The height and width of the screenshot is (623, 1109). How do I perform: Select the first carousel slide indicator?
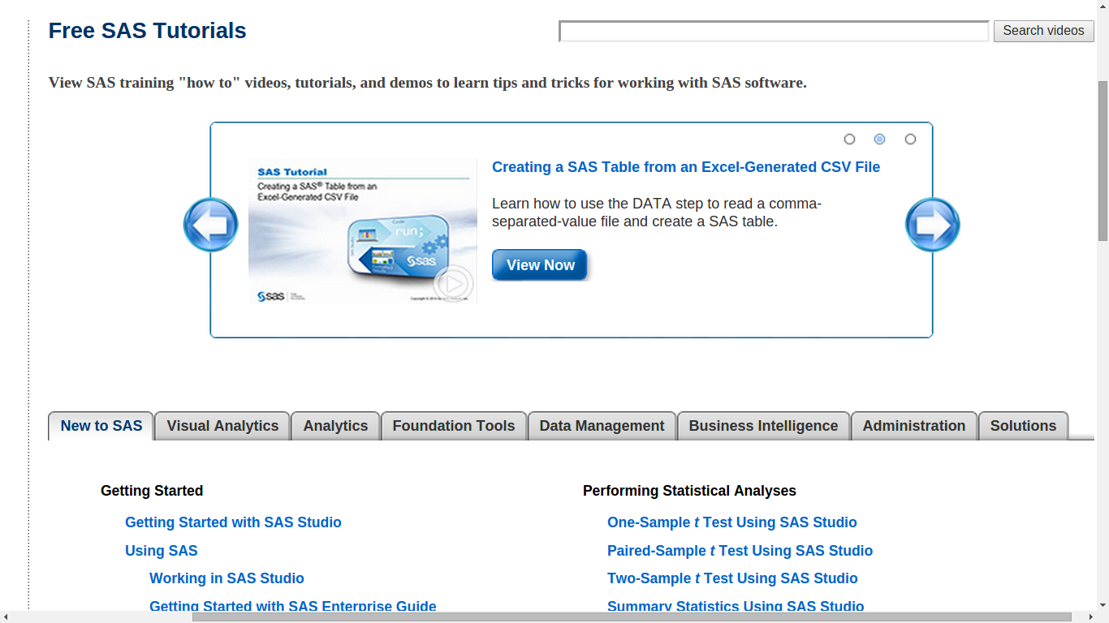coord(849,140)
